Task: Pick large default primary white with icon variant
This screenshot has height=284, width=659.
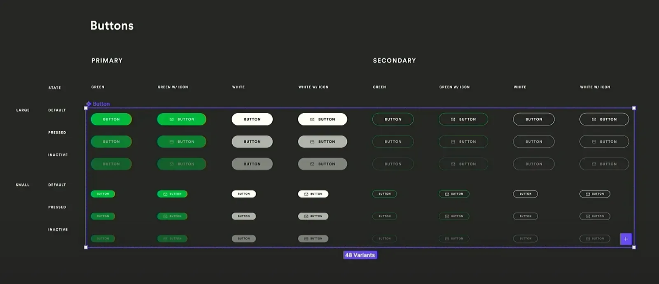Action: click(322, 119)
